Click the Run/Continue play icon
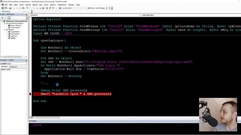 pos(34,8)
